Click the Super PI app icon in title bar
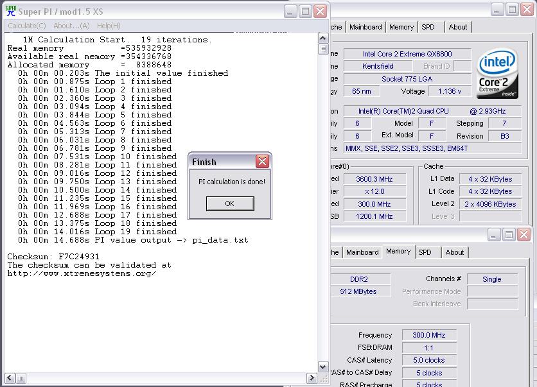537x387 pixels. coord(11,11)
